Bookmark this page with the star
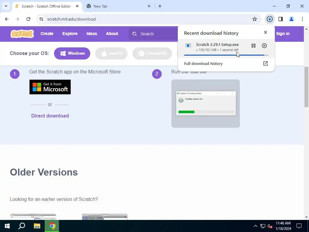Viewport: 309px width, 232px height. point(255,19)
